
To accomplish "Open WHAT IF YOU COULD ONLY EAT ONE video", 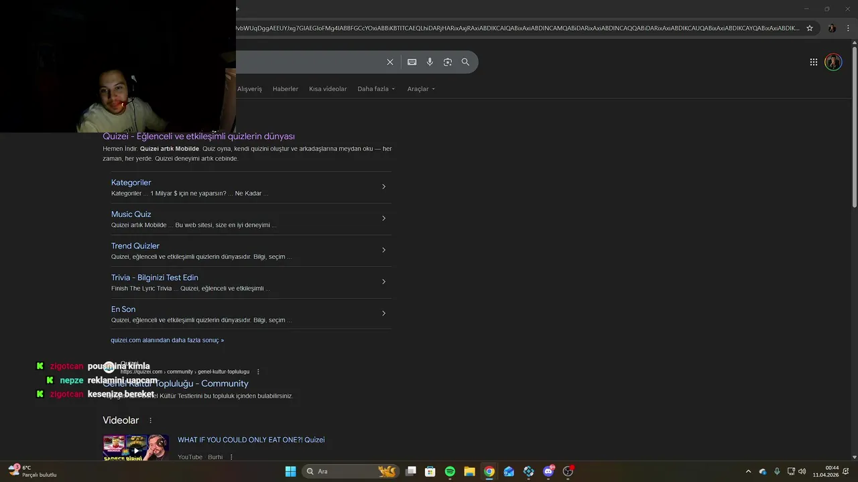I will tap(251, 440).
